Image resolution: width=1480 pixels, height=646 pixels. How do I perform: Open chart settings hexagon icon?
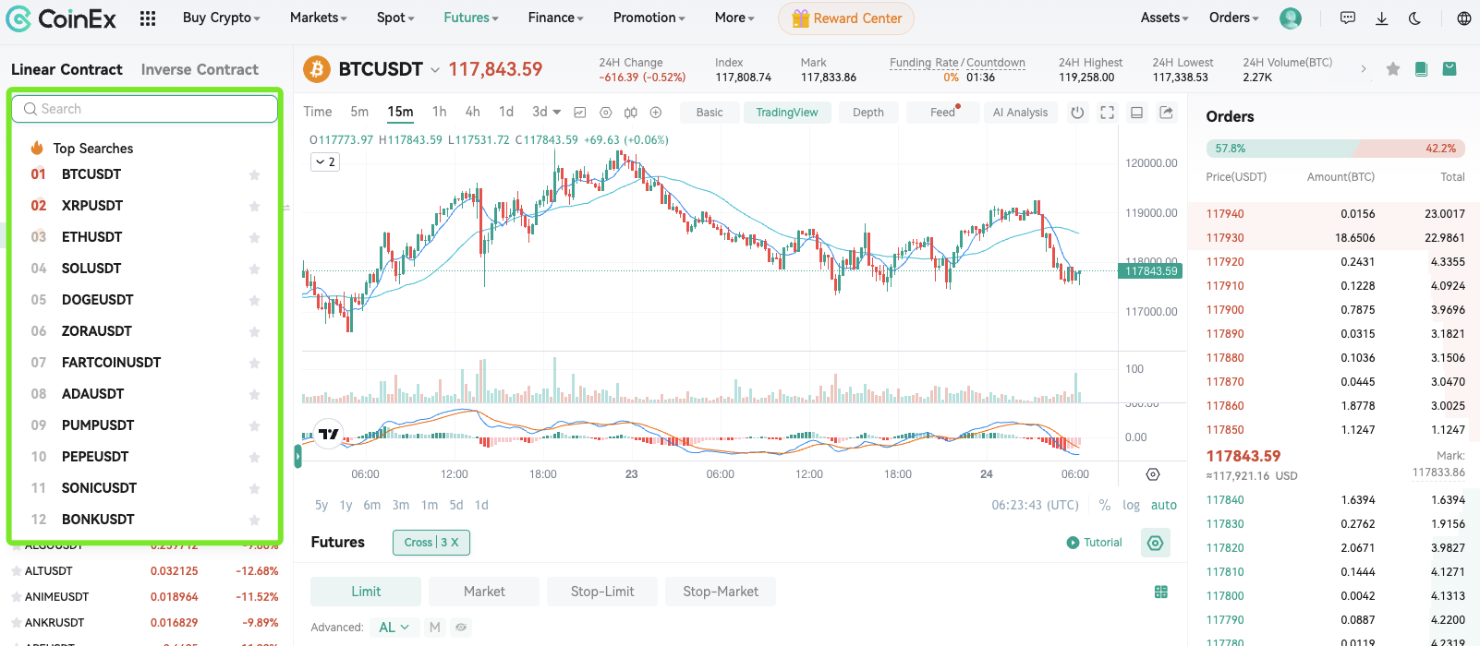pyautogui.click(x=605, y=113)
